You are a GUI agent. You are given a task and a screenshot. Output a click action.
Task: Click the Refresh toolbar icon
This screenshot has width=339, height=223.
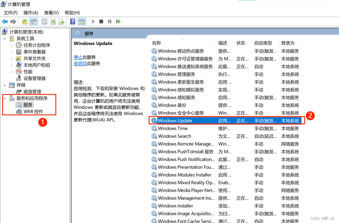53,22
